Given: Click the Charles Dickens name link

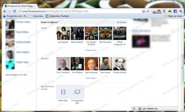Looking at the screenshot, I should 120,72.
